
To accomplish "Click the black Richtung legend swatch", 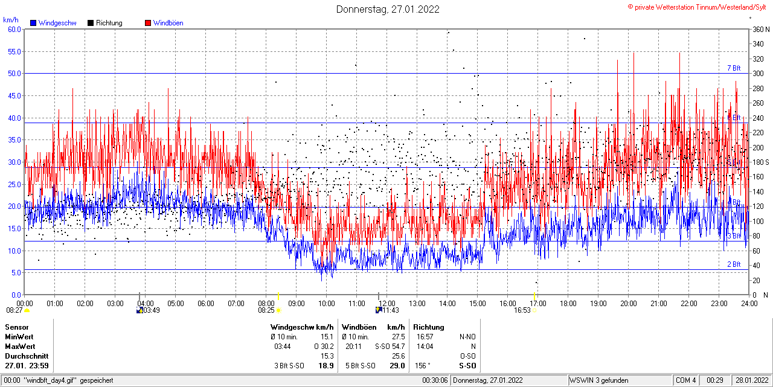I will pyautogui.click(x=91, y=23).
